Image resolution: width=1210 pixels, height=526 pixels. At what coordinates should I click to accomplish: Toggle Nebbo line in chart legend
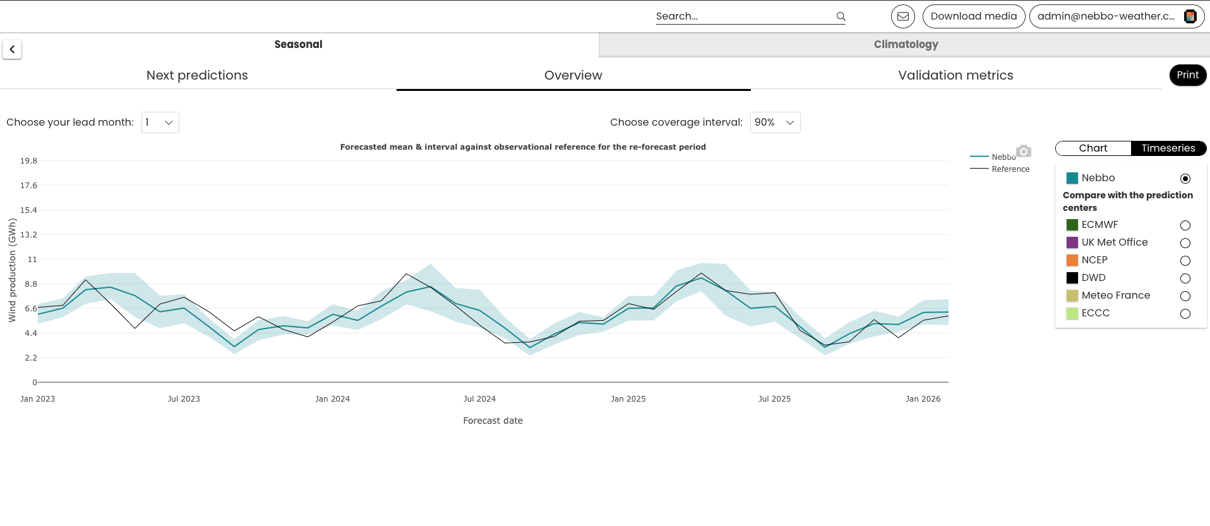point(993,157)
